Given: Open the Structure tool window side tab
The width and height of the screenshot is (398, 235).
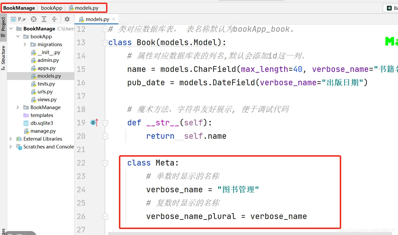Looking at the screenshot, I should (x=3, y=58).
